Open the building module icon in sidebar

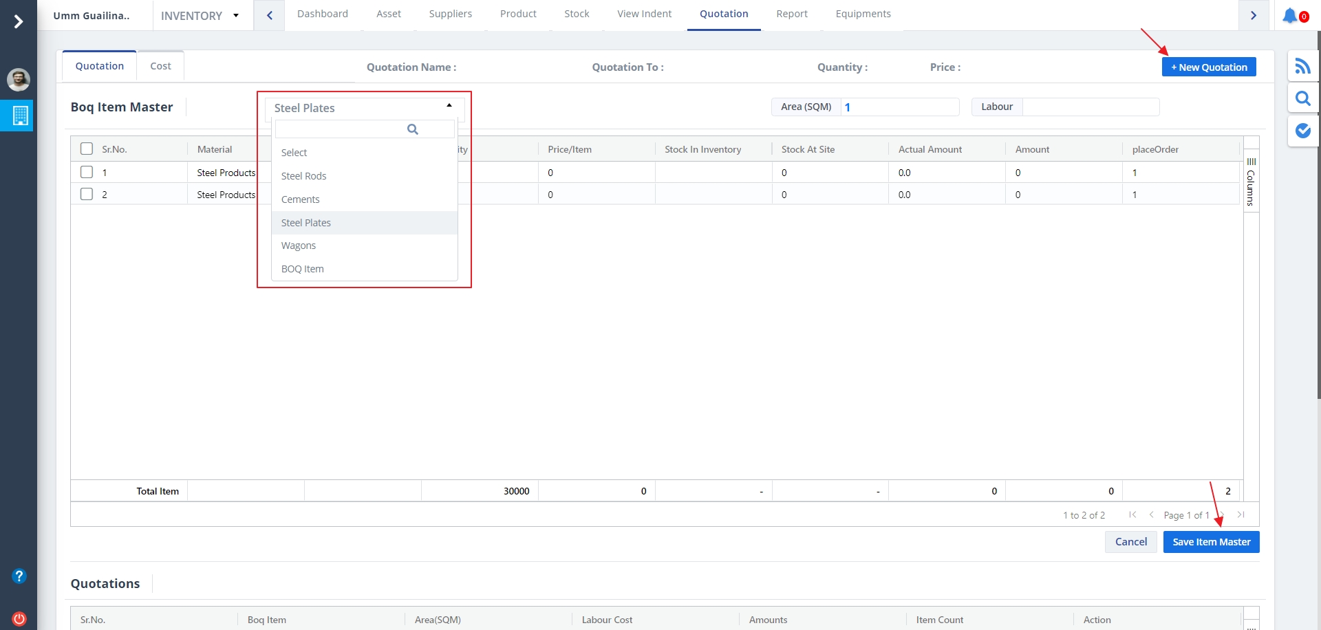pos(19,116)
